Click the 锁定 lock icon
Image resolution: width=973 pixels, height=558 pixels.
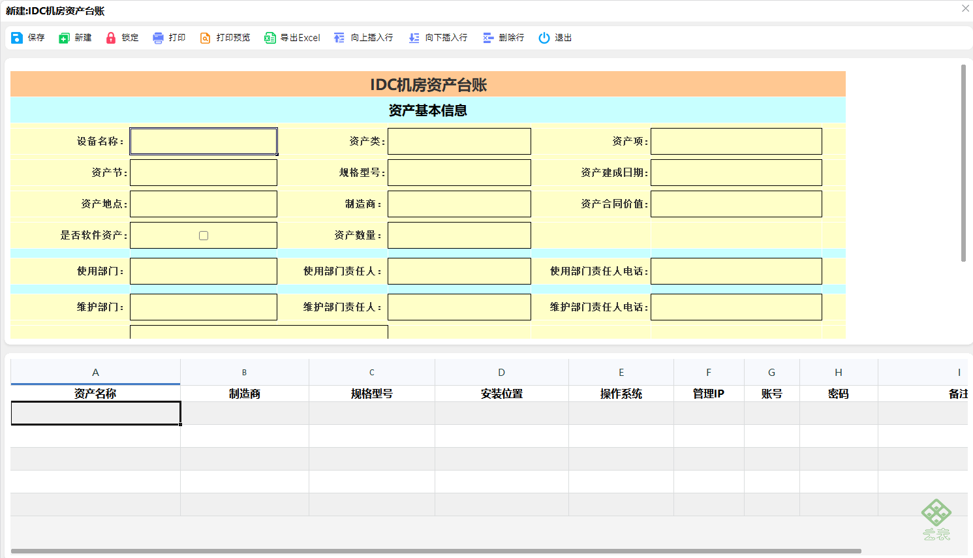pos(111,38)
